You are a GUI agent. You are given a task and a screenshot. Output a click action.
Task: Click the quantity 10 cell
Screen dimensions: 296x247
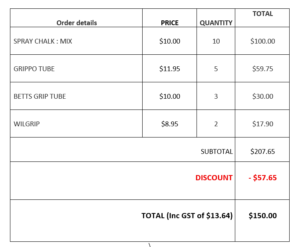coord(216,41)
